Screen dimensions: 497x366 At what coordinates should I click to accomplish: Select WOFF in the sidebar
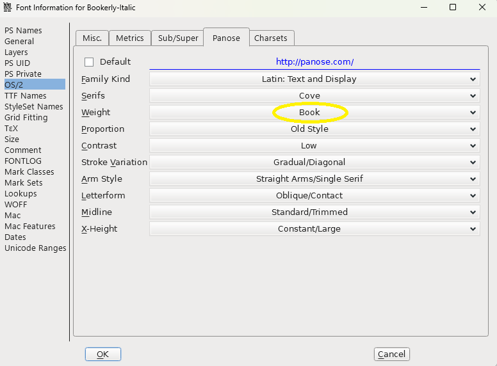16,205
